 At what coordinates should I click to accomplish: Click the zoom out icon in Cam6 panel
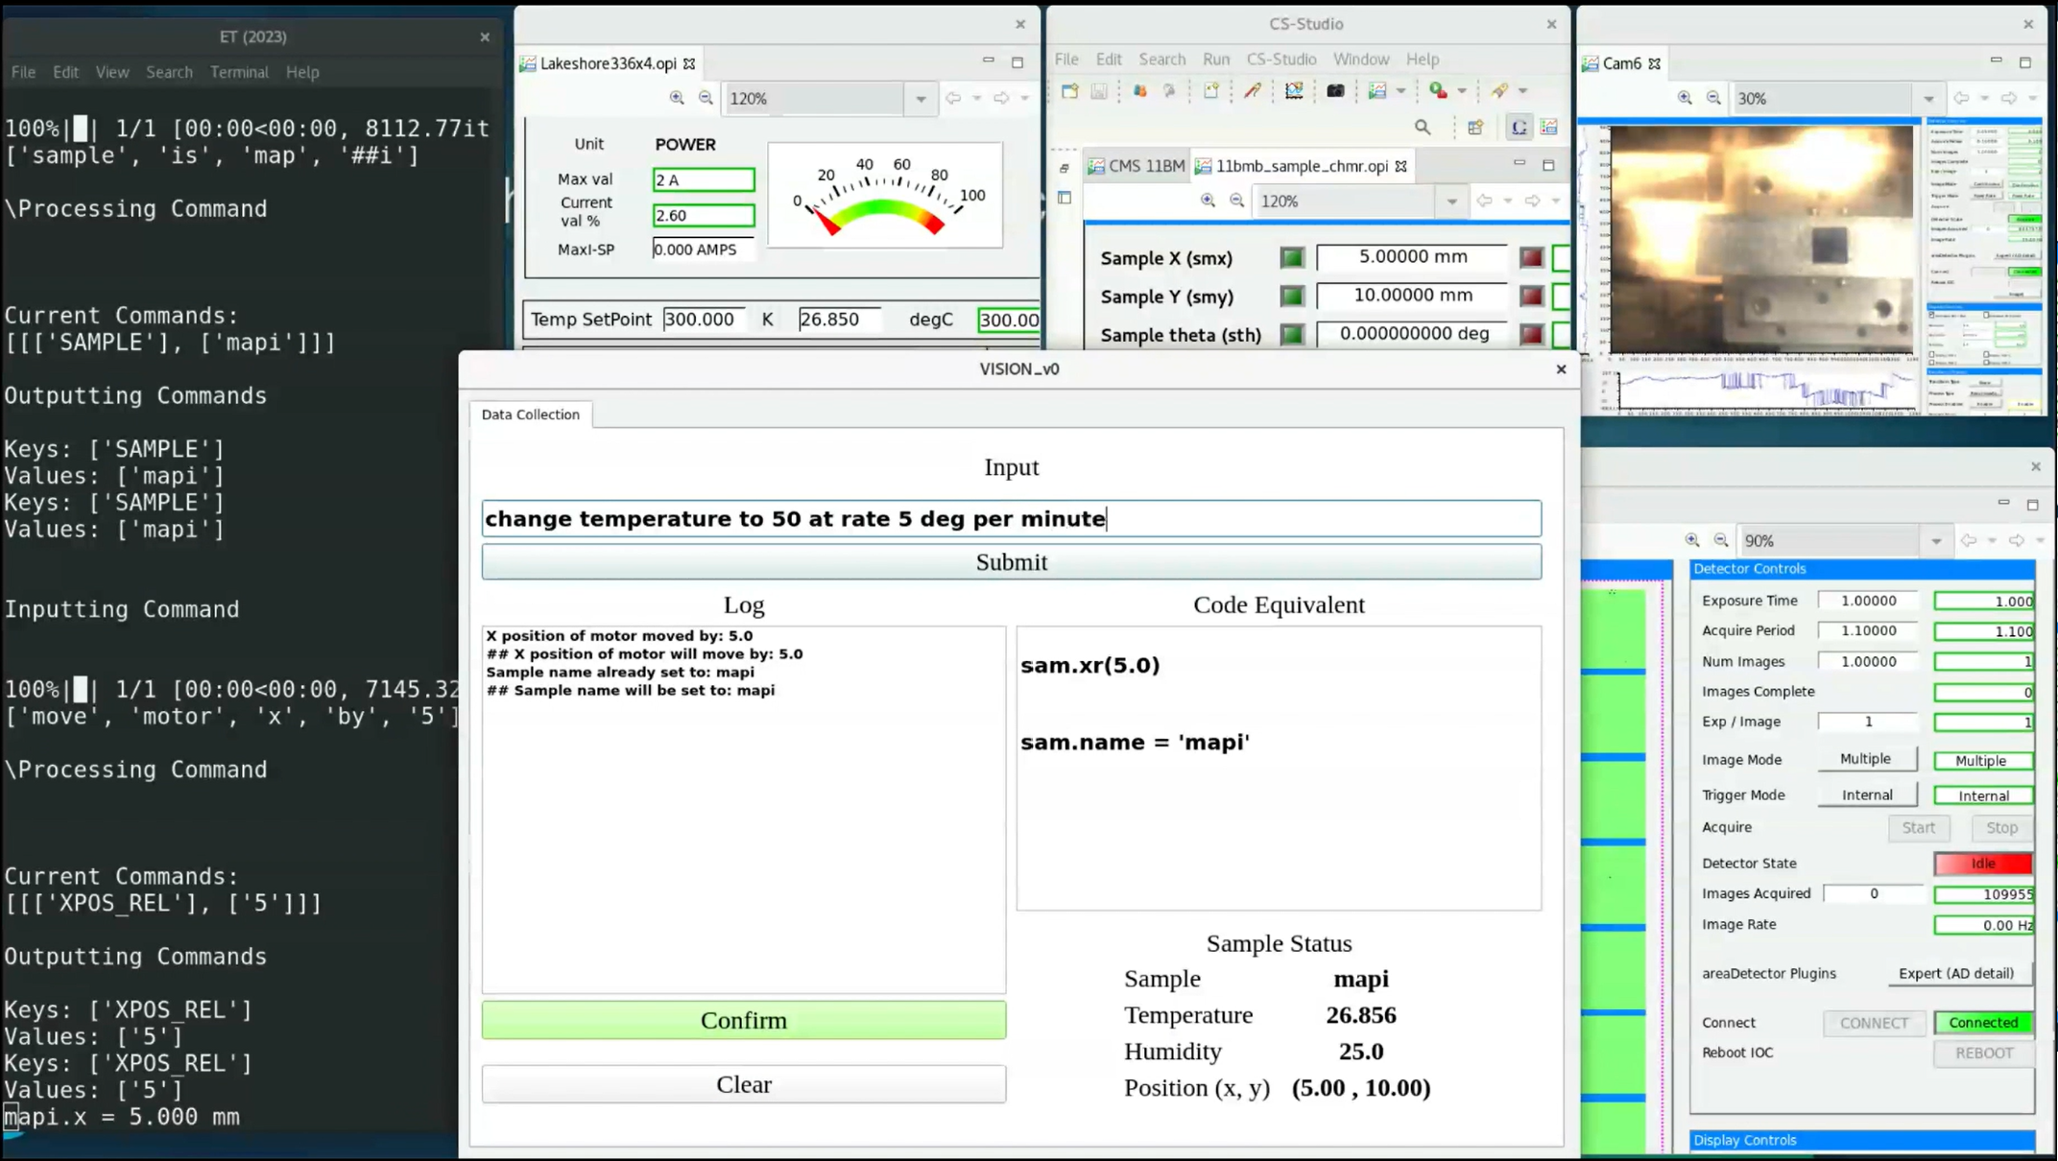pyautogui.click(x=1713, y=98)
